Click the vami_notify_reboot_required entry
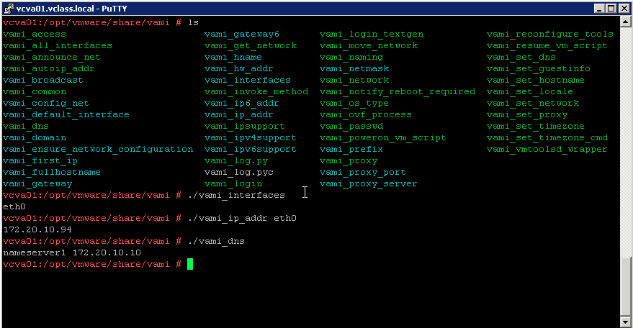Image resolution: width=633 pixels, height=328 pixels. pyautogui.click(x=398, y=91)
